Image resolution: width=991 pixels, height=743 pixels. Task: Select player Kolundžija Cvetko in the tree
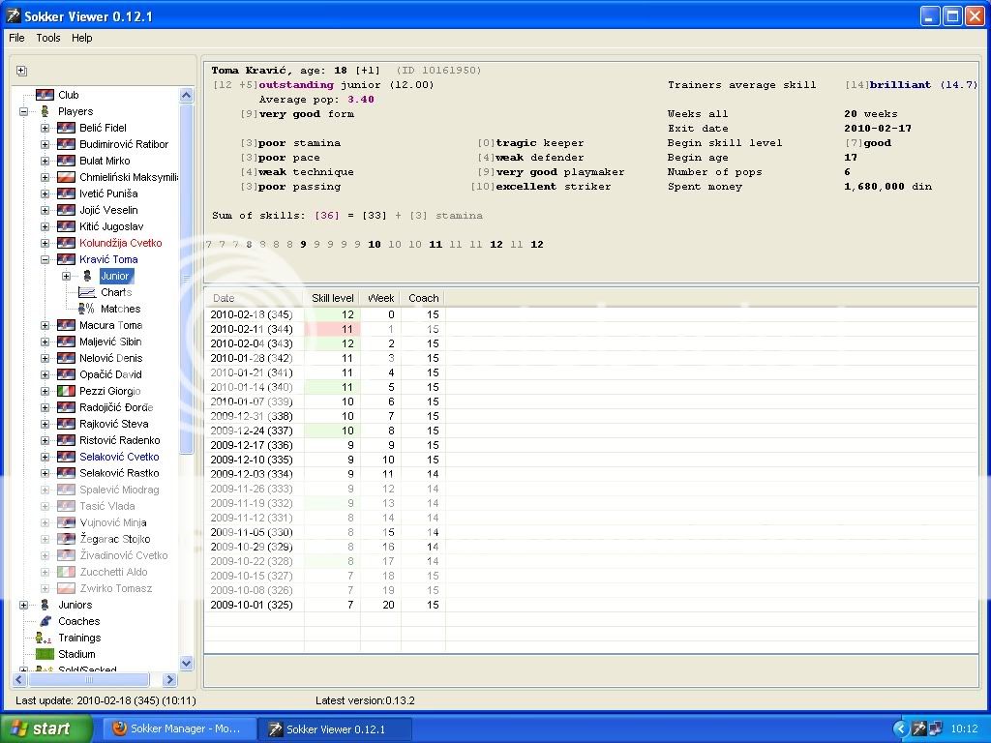coord(120,243)
